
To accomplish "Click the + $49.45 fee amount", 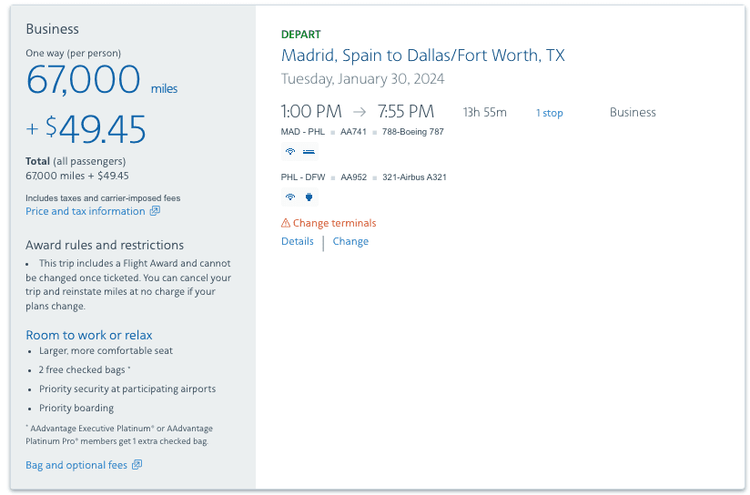I will 86,129.
